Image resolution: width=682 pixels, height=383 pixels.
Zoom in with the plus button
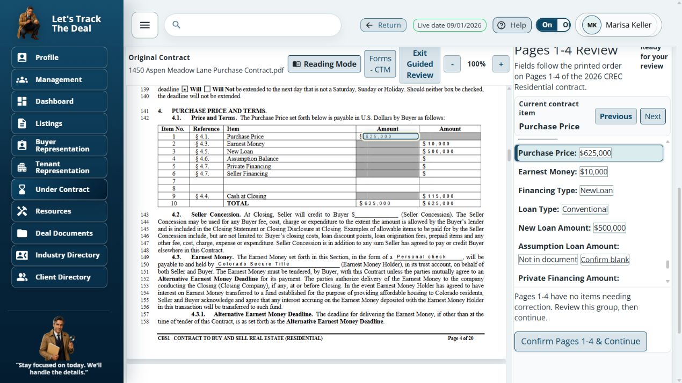(x=500, y=64)
